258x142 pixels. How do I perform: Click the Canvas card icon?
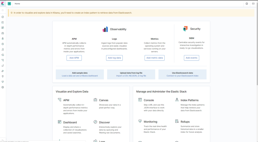pos(95,100)
